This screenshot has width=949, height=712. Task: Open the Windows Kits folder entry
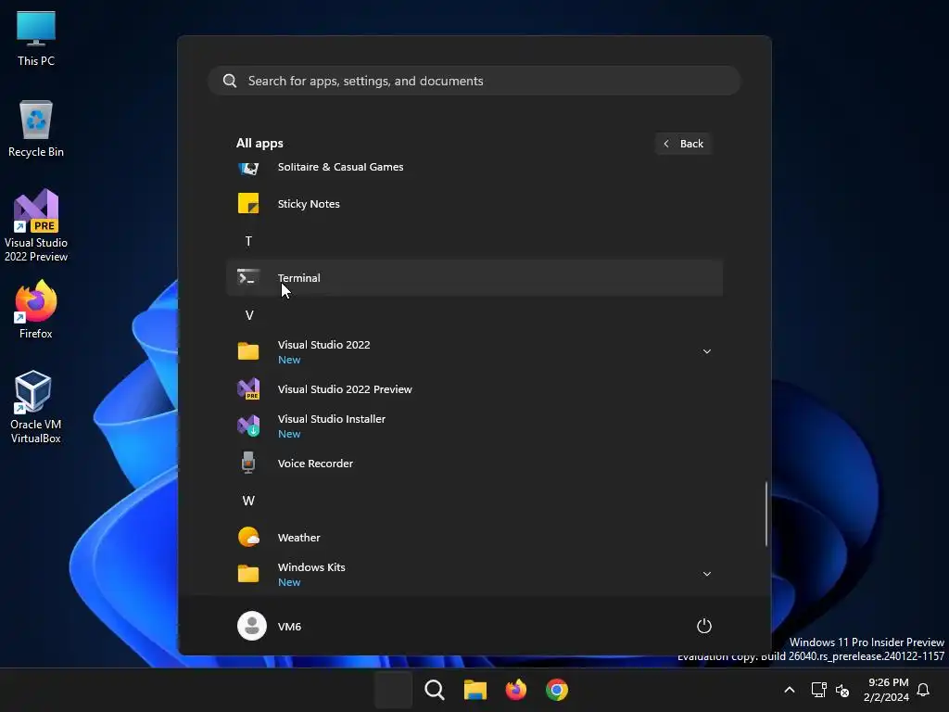(474, 573)
